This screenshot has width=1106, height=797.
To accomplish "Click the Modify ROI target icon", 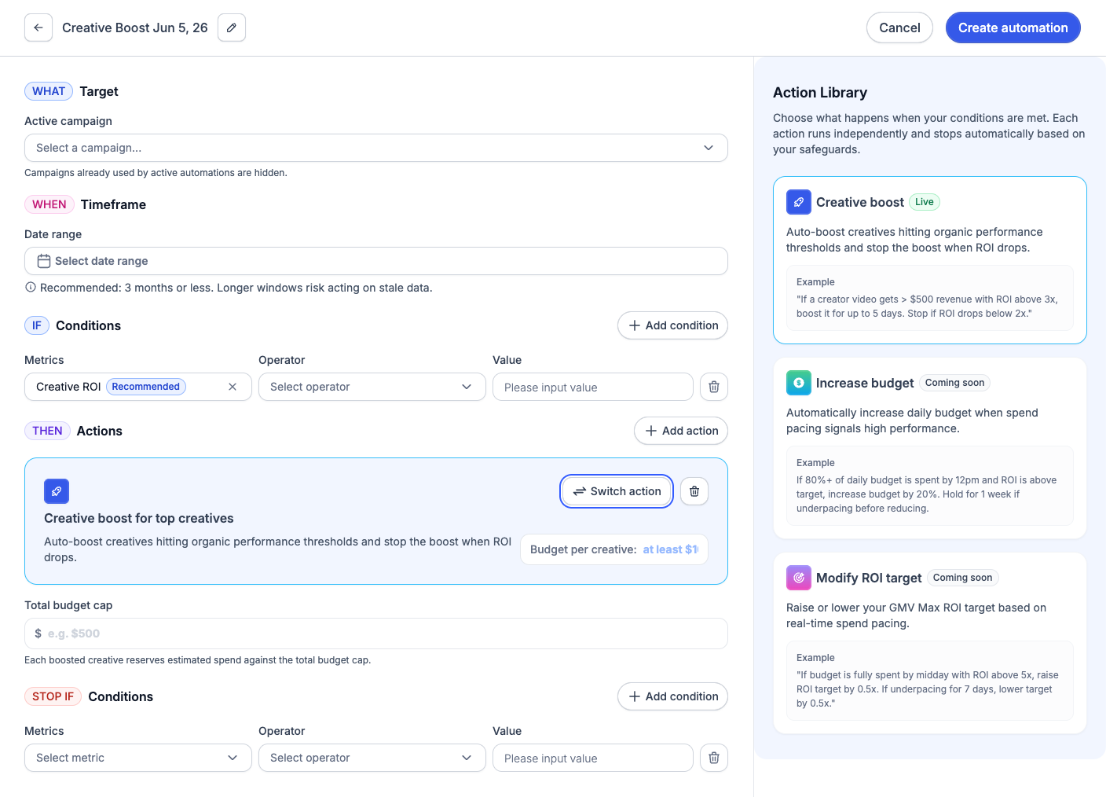I will point(799,578).
